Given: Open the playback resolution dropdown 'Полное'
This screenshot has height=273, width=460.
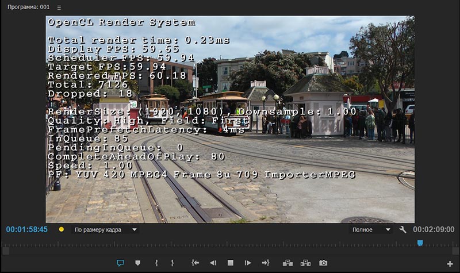Looking at the screenshot, I should (371, 229).
